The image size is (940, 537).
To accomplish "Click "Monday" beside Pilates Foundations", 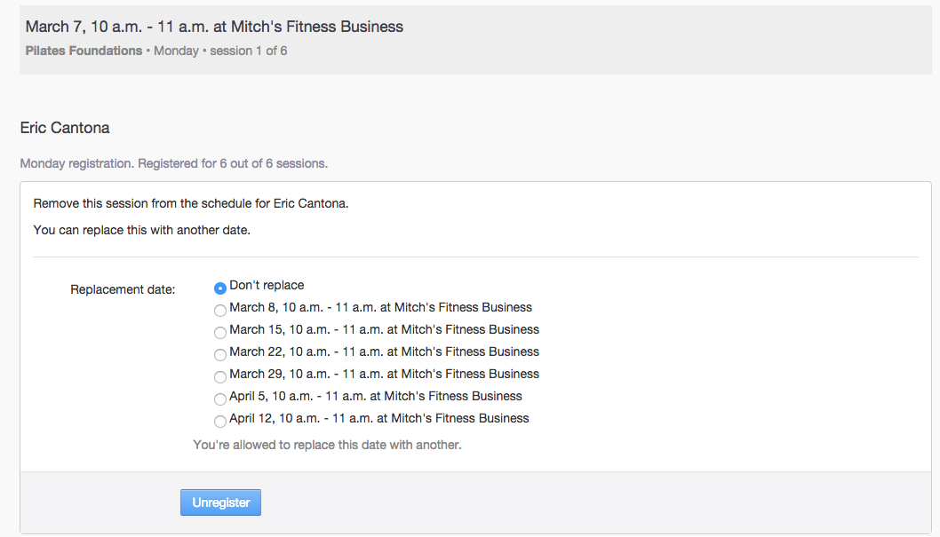I will [176, 51].
